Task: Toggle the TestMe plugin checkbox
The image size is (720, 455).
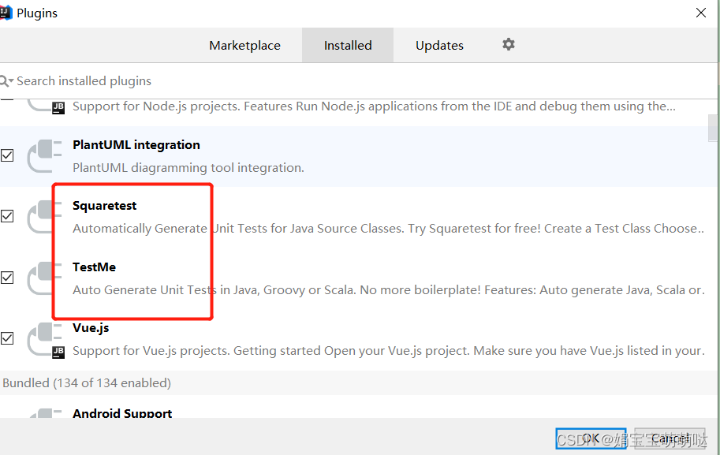Action: point(7,278)
